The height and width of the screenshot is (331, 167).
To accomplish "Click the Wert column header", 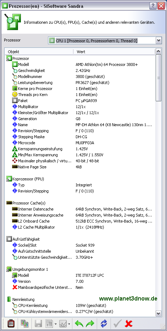I will (114, 51).
